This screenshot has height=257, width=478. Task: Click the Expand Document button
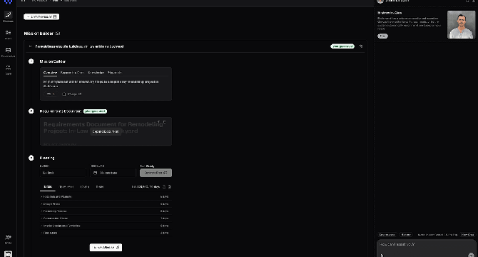point(106,131)
